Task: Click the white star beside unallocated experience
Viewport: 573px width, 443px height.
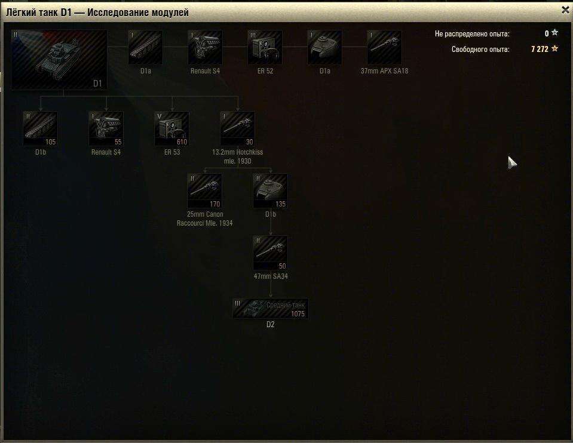Action: pyautogui.click(x=554, y=33)
